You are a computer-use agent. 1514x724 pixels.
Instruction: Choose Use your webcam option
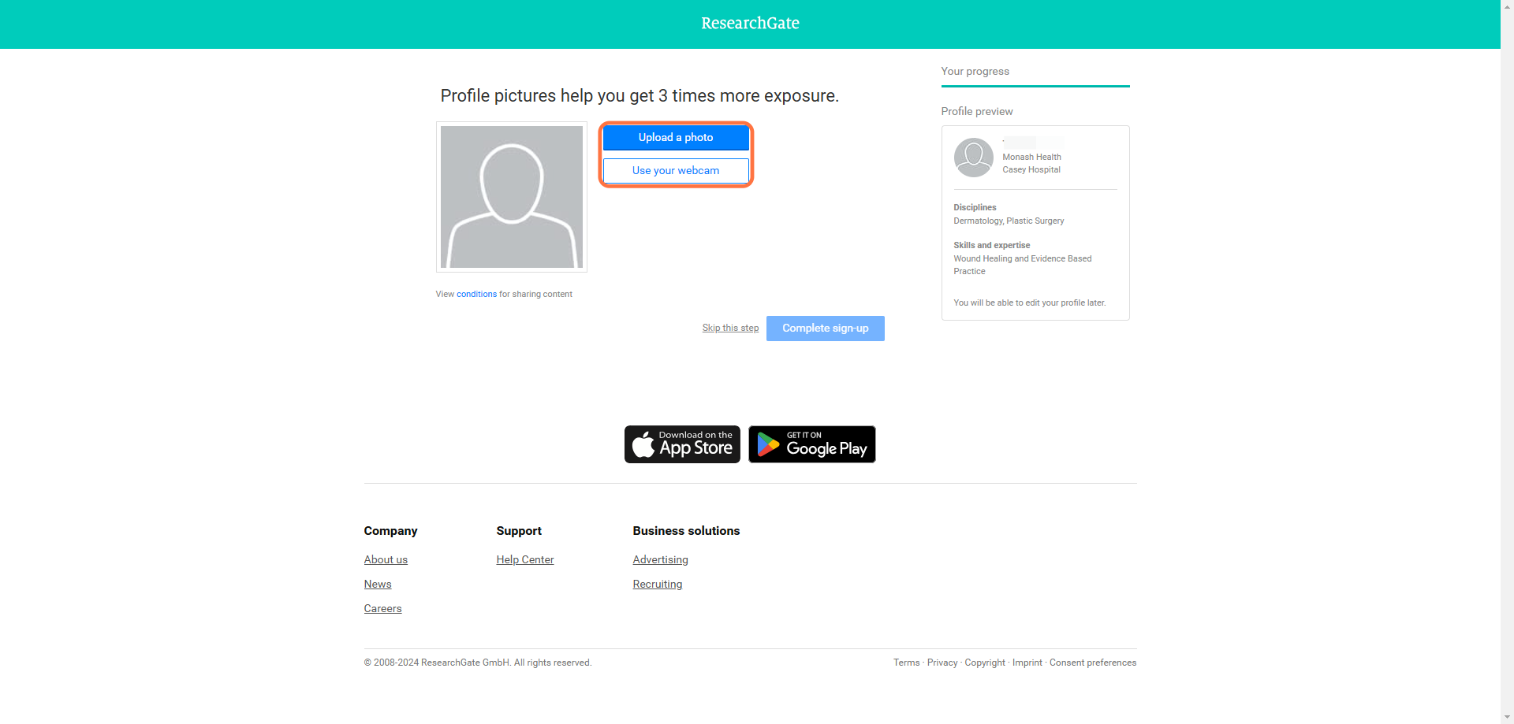(x=676, y=170)
